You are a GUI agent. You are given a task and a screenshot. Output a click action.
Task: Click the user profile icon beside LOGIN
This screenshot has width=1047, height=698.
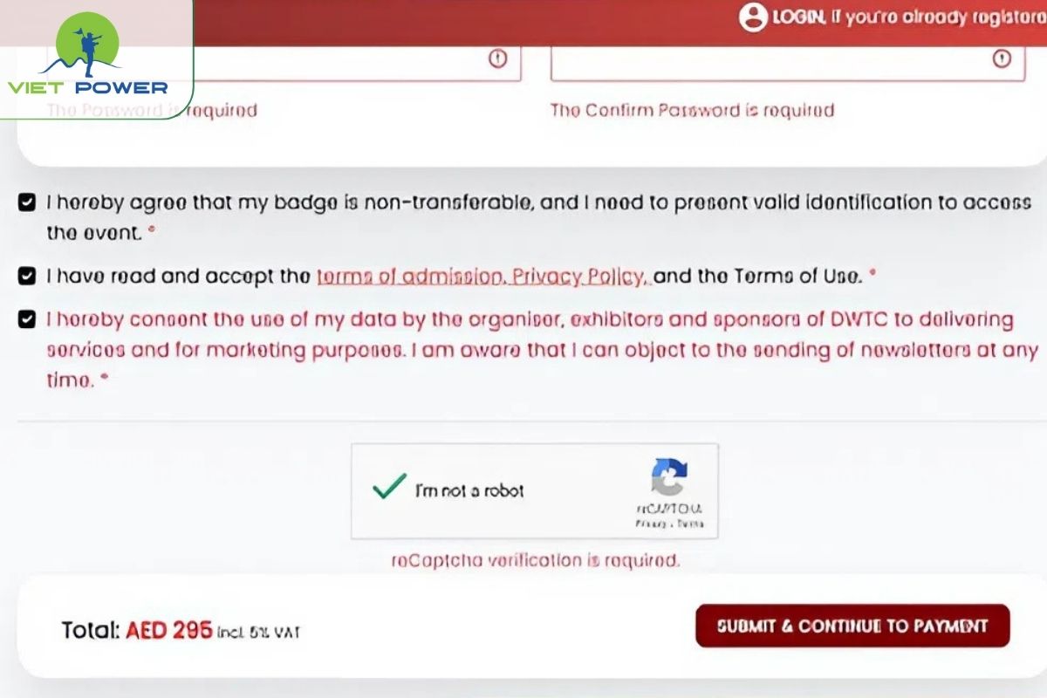752,17
